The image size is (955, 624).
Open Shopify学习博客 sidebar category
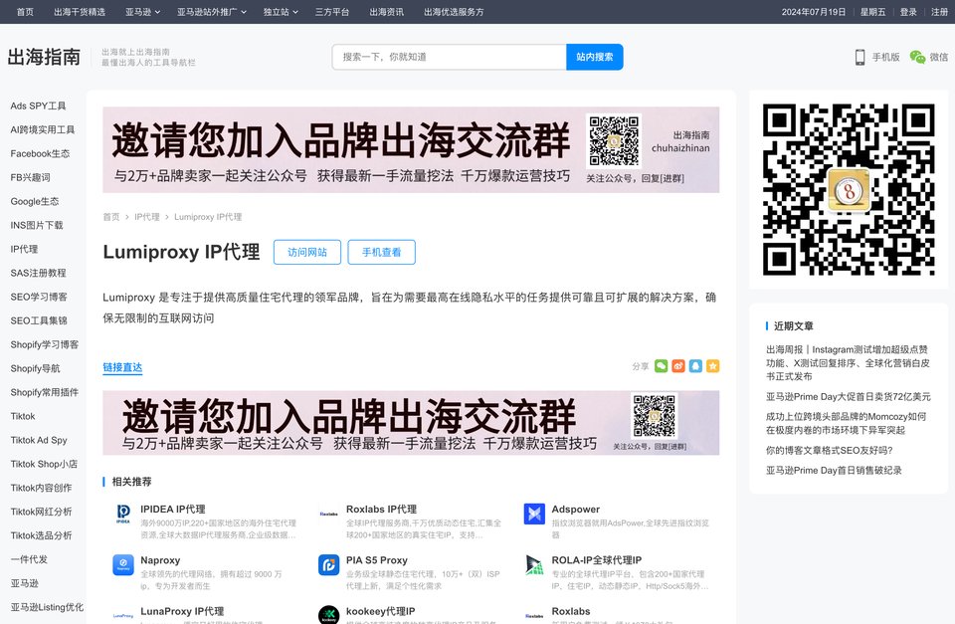click(45, 344)
